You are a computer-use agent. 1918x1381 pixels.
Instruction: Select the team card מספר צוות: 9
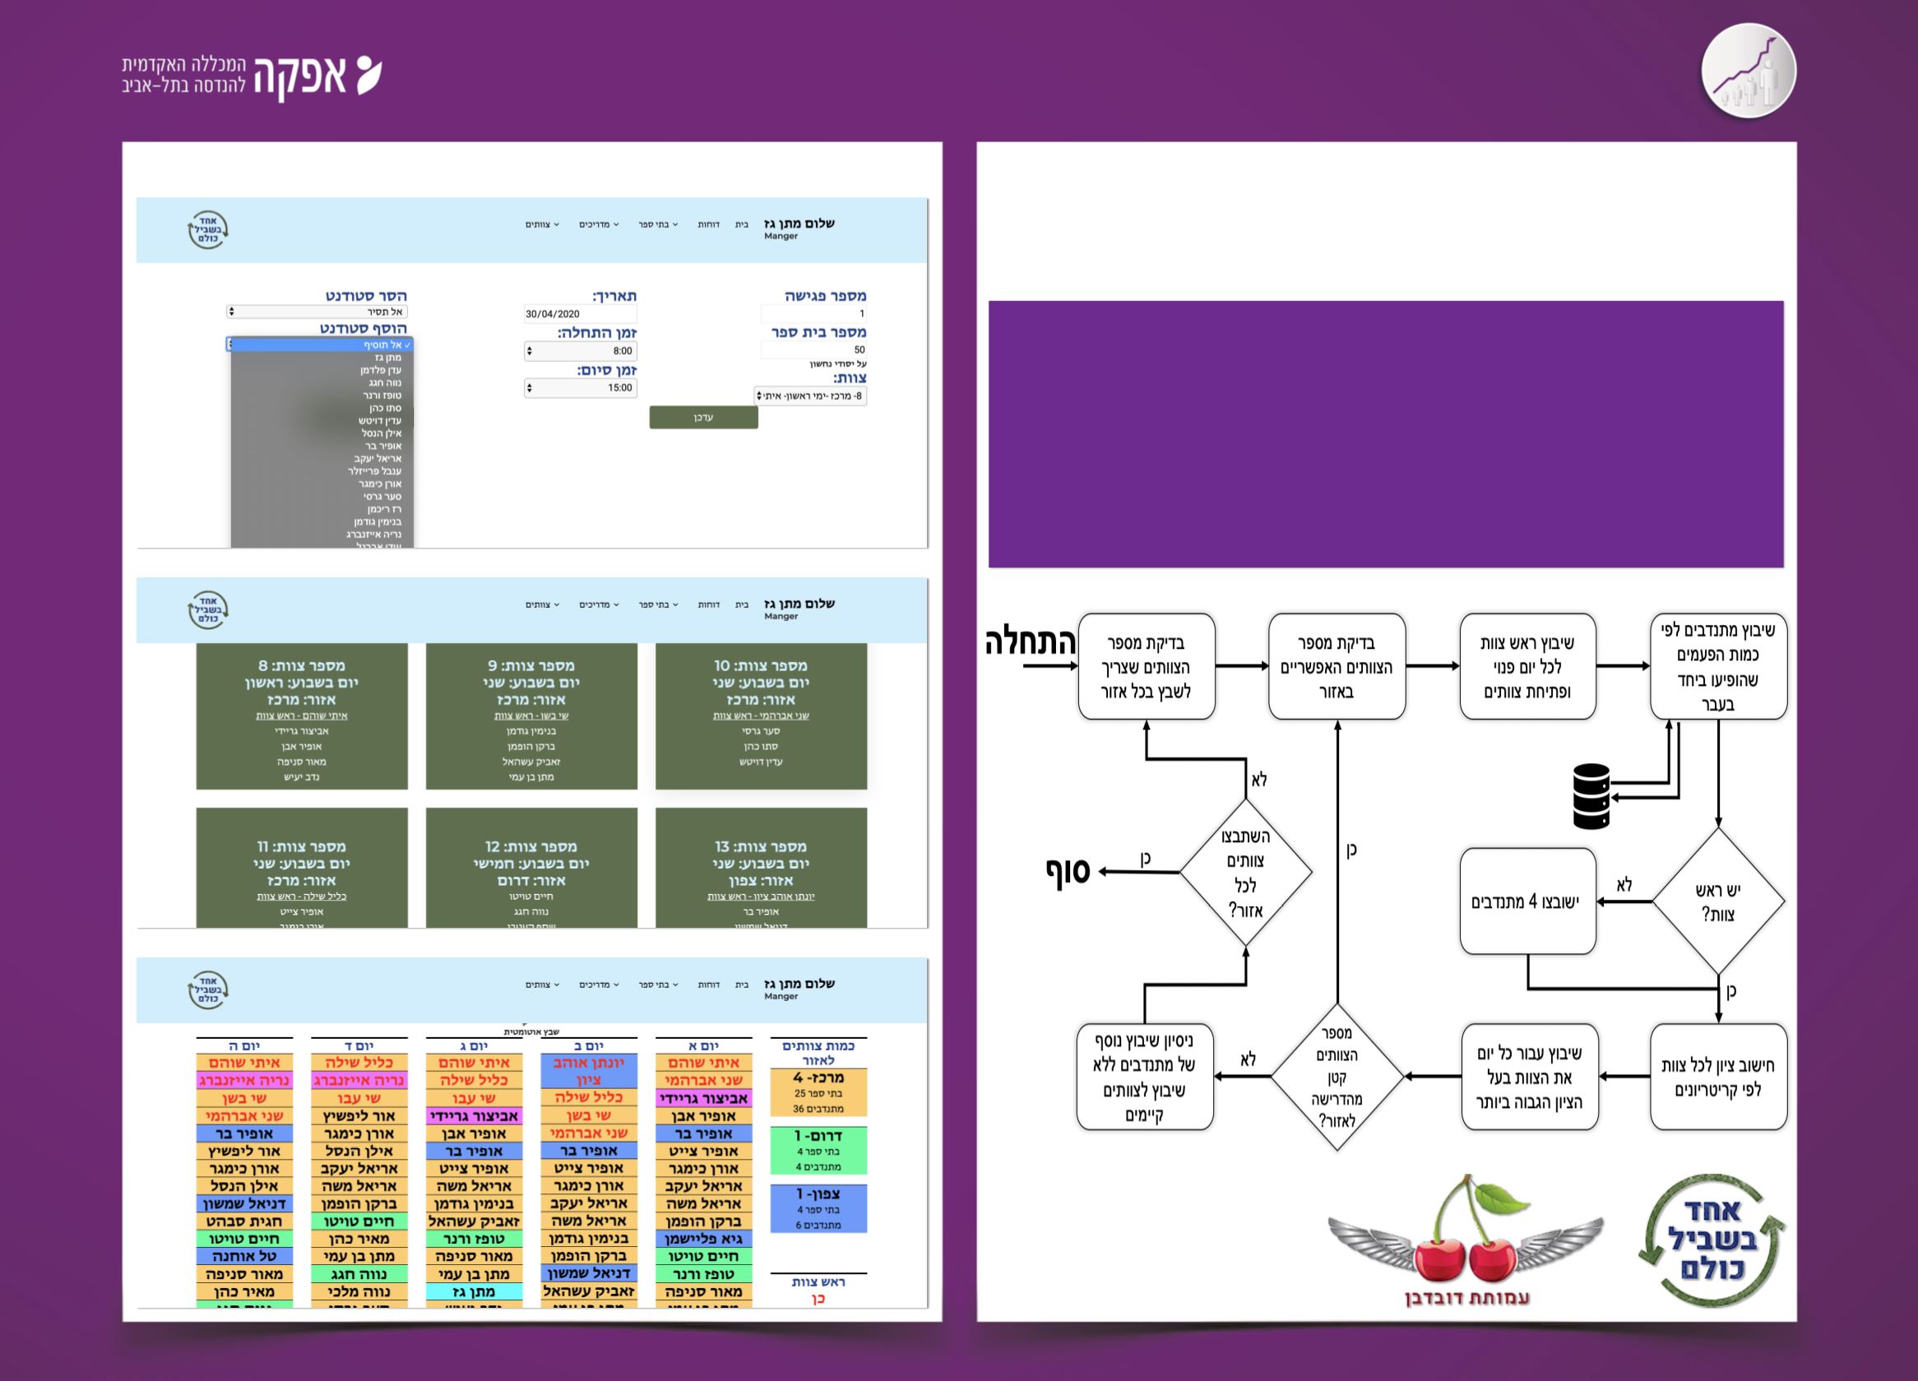tap(531, 716)
